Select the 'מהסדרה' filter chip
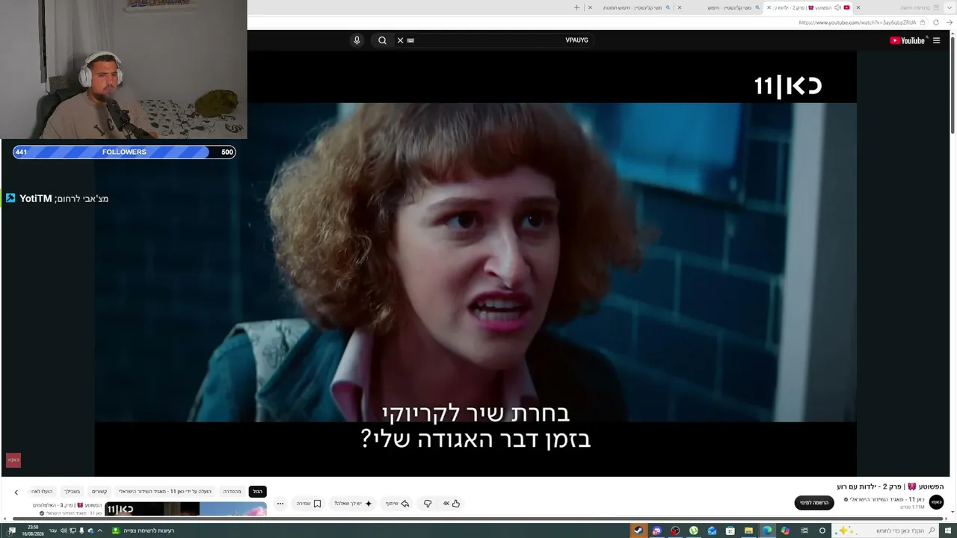957x538 pixels. (232, 492)
